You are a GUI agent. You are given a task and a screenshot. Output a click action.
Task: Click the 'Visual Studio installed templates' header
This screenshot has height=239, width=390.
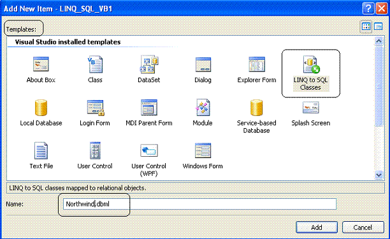[x=68, y=42]
